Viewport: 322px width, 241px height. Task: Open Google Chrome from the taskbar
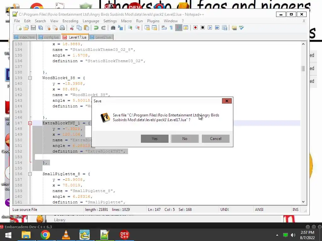45,235
